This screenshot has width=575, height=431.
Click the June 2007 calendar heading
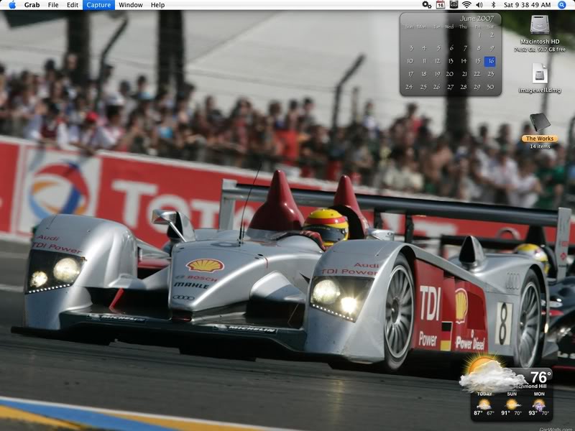click(x=477, y=19)
